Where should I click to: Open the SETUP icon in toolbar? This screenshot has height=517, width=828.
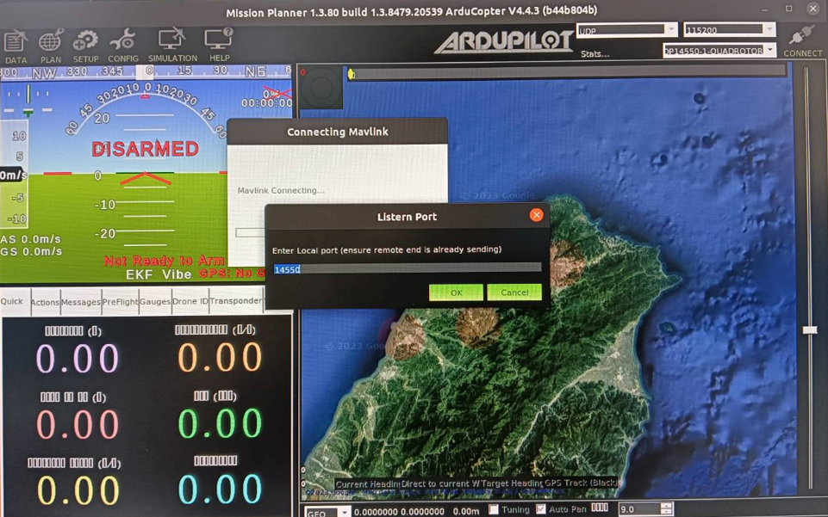pos(85,46)
